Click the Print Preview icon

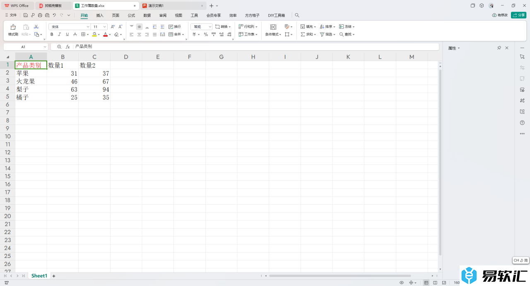pos(47,15)
